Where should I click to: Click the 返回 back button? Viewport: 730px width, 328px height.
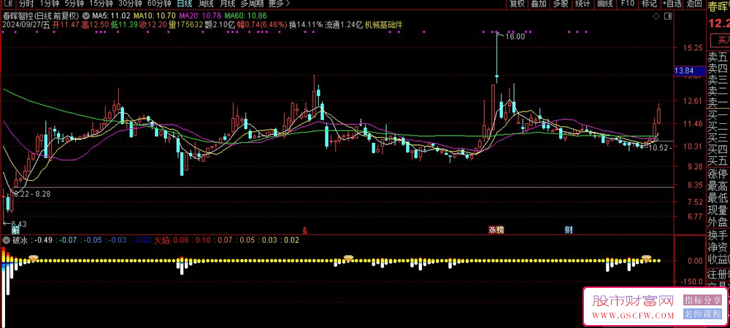tap(694, 4)
